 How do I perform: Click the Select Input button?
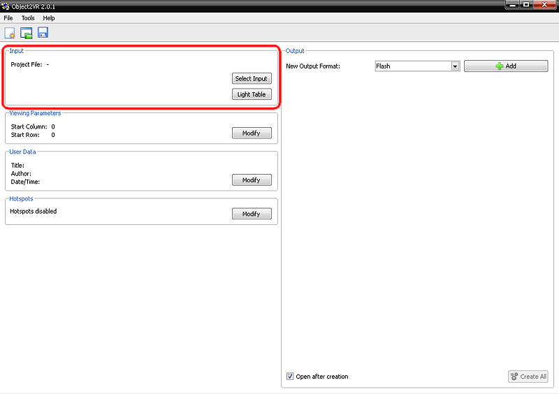point(252,78)
